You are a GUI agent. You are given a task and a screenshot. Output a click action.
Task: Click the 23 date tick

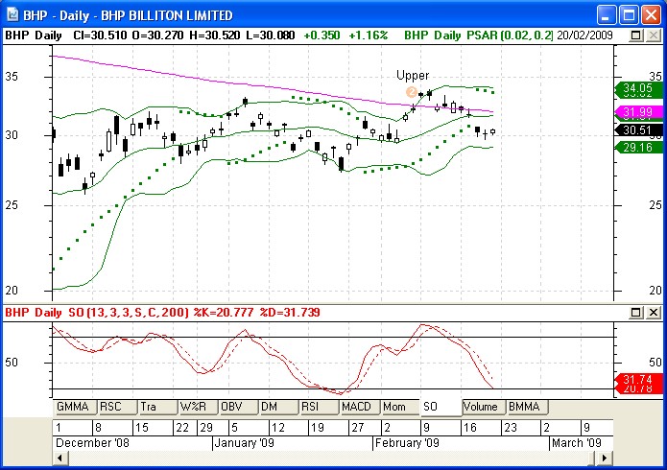[x=511, y=427]
